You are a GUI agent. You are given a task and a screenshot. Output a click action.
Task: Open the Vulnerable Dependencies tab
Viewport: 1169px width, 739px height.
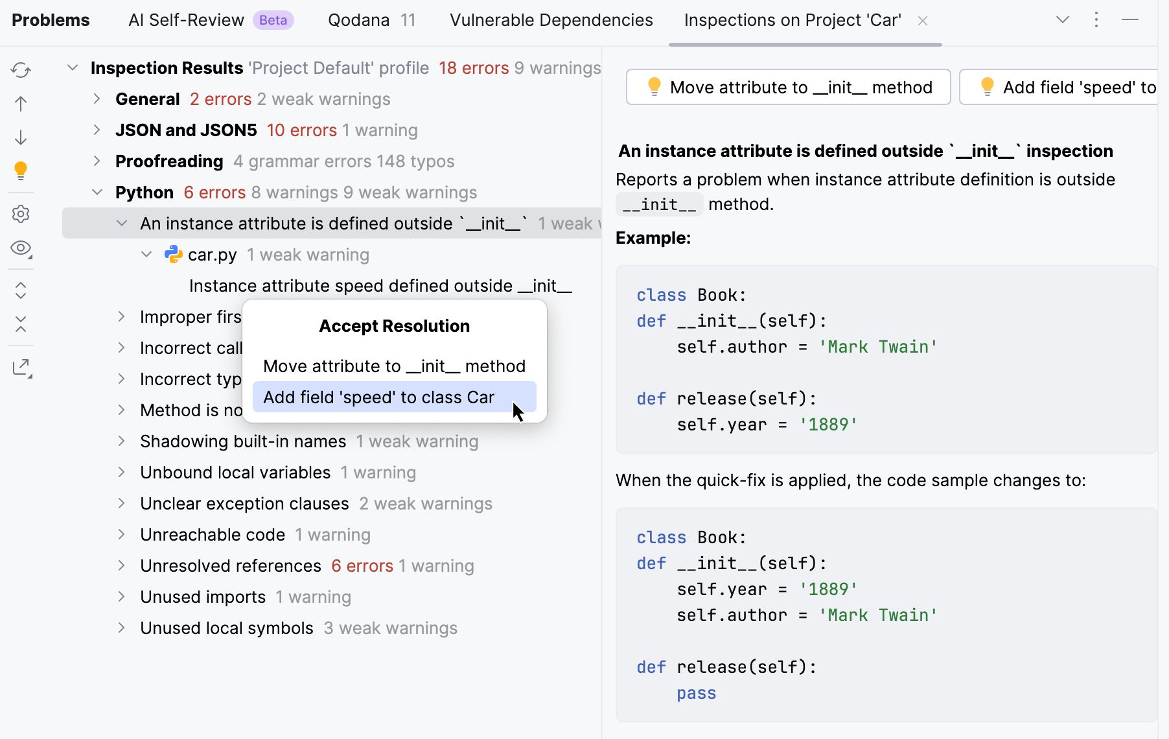pyautogui.click(x=551, y=20)
